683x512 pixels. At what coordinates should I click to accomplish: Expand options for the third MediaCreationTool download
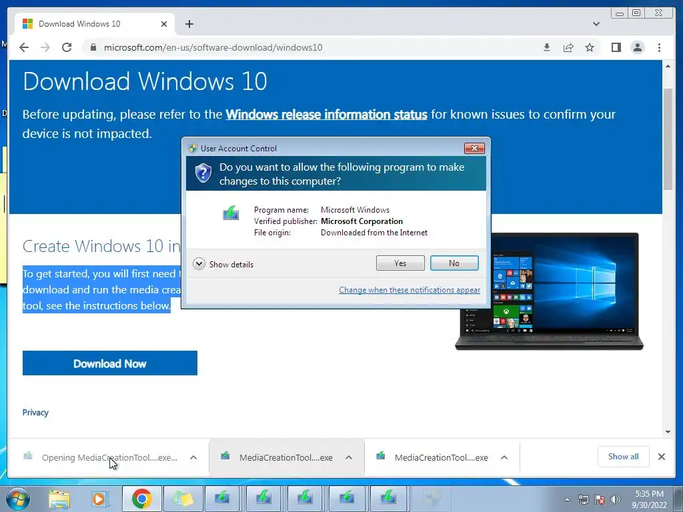[504, 457]
